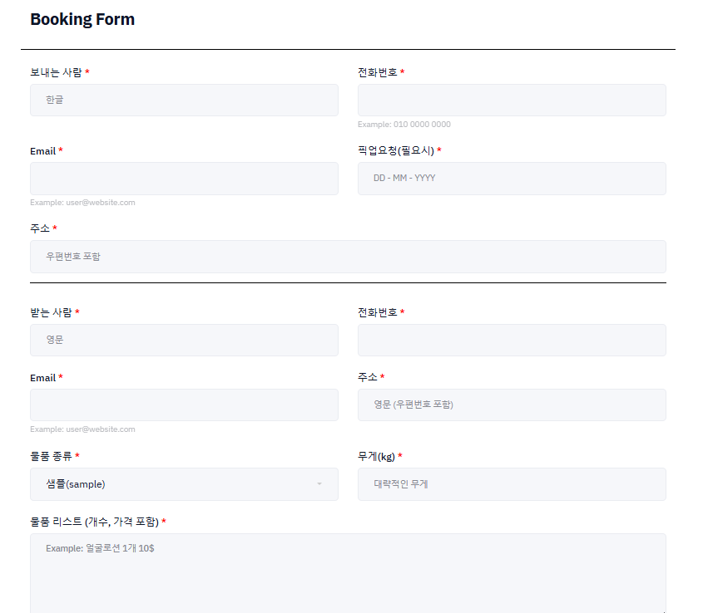Viewport: 703px width, 613px height.
Task: Click the recipient Email input field
Action: pyautogui.click(x=184, y=405)
